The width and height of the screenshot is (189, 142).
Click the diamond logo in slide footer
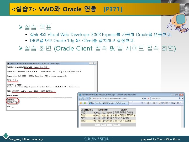6,135
